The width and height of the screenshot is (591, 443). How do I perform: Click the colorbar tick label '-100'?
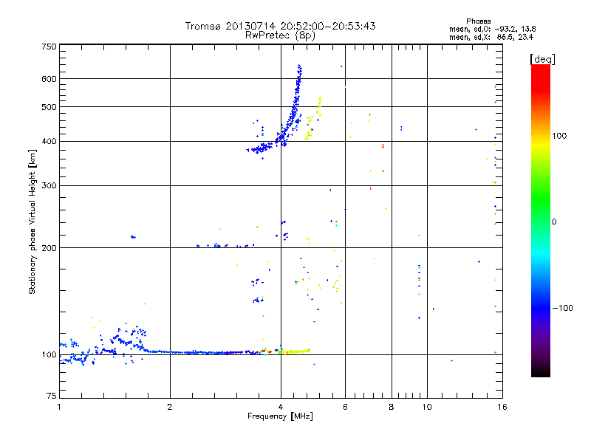click(x=563, y=308)
